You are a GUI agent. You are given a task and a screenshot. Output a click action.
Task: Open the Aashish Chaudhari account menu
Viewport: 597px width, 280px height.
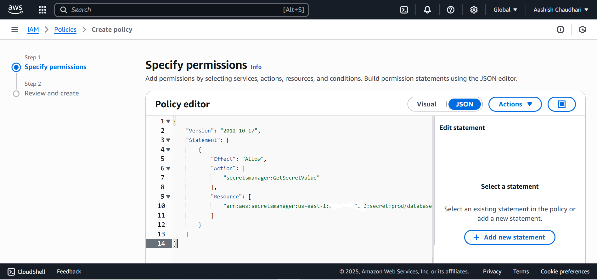[x=560, y=10]
